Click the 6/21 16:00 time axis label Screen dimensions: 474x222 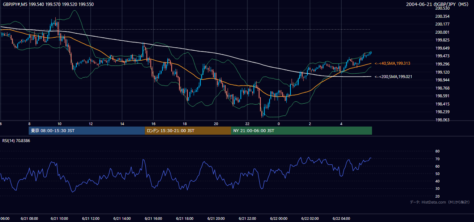coord(154,218)
